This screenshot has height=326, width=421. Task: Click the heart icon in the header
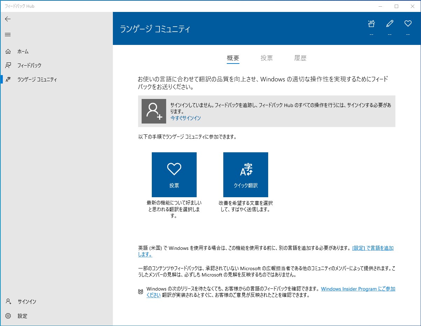coord(408,23)
